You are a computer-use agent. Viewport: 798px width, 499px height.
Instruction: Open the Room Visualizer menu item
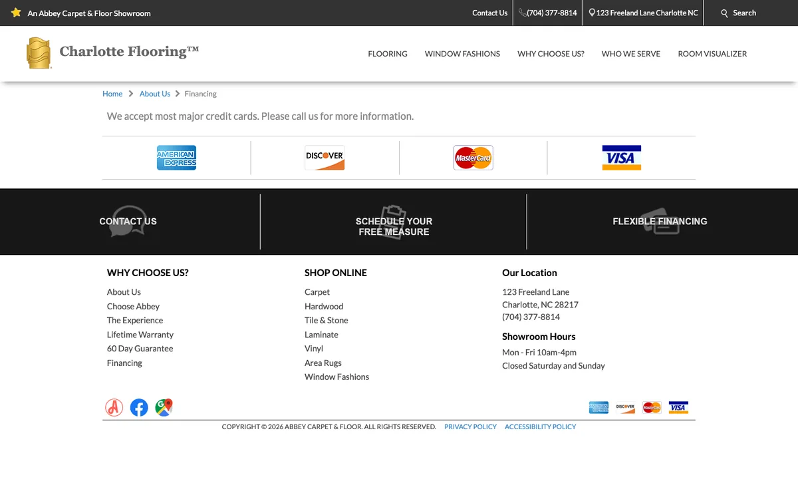(712, 54)
